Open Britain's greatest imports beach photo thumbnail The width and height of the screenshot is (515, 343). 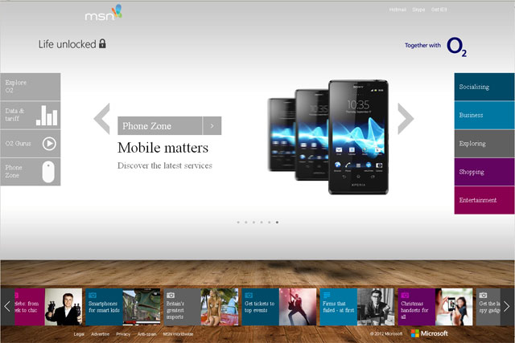[220, 307]
